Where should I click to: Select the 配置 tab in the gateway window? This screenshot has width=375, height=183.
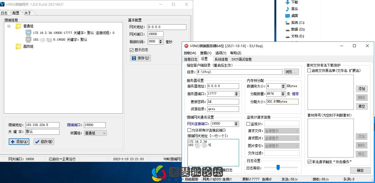[16, 13]
